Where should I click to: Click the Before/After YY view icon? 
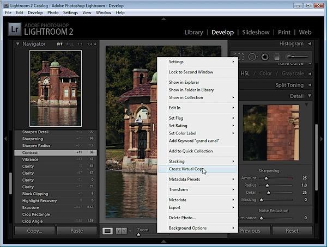coord(121,231)
